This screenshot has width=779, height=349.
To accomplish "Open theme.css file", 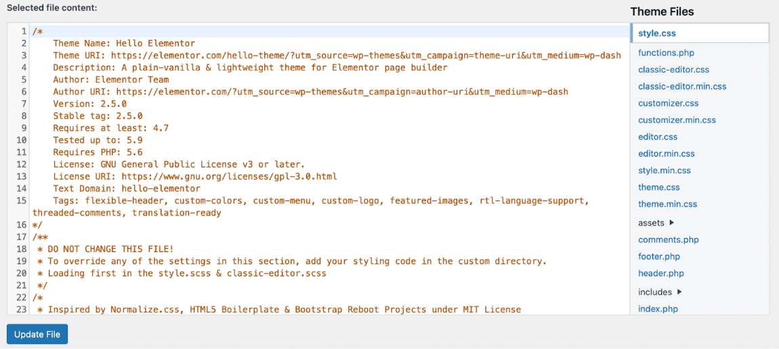I will (658, 187).
